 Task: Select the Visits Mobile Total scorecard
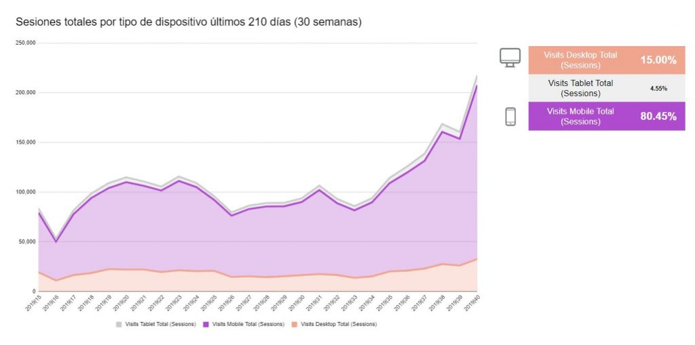(x=606, y=116)
